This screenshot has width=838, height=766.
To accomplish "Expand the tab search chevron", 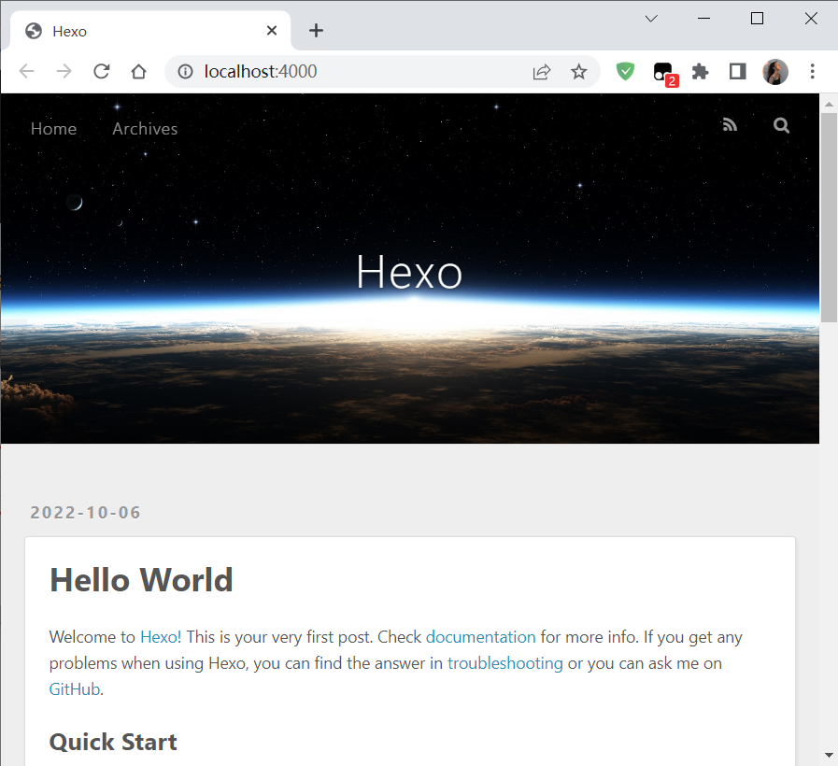I will (x=651, y=19).
